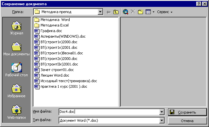This screenshot has height=127, width=209.
Task: Select file Зачет строит01.doc
Action: 54,70
